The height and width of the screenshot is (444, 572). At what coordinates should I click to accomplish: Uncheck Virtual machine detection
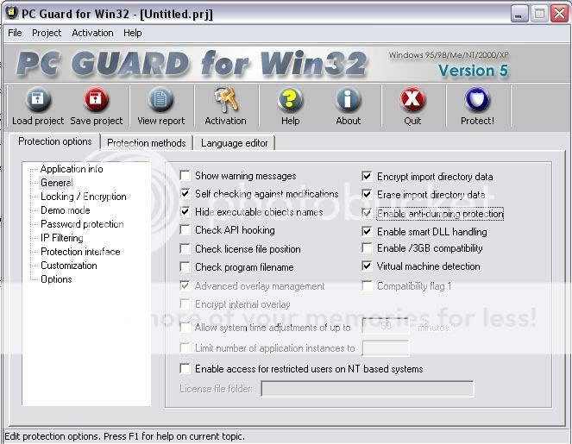coord(367,266)
